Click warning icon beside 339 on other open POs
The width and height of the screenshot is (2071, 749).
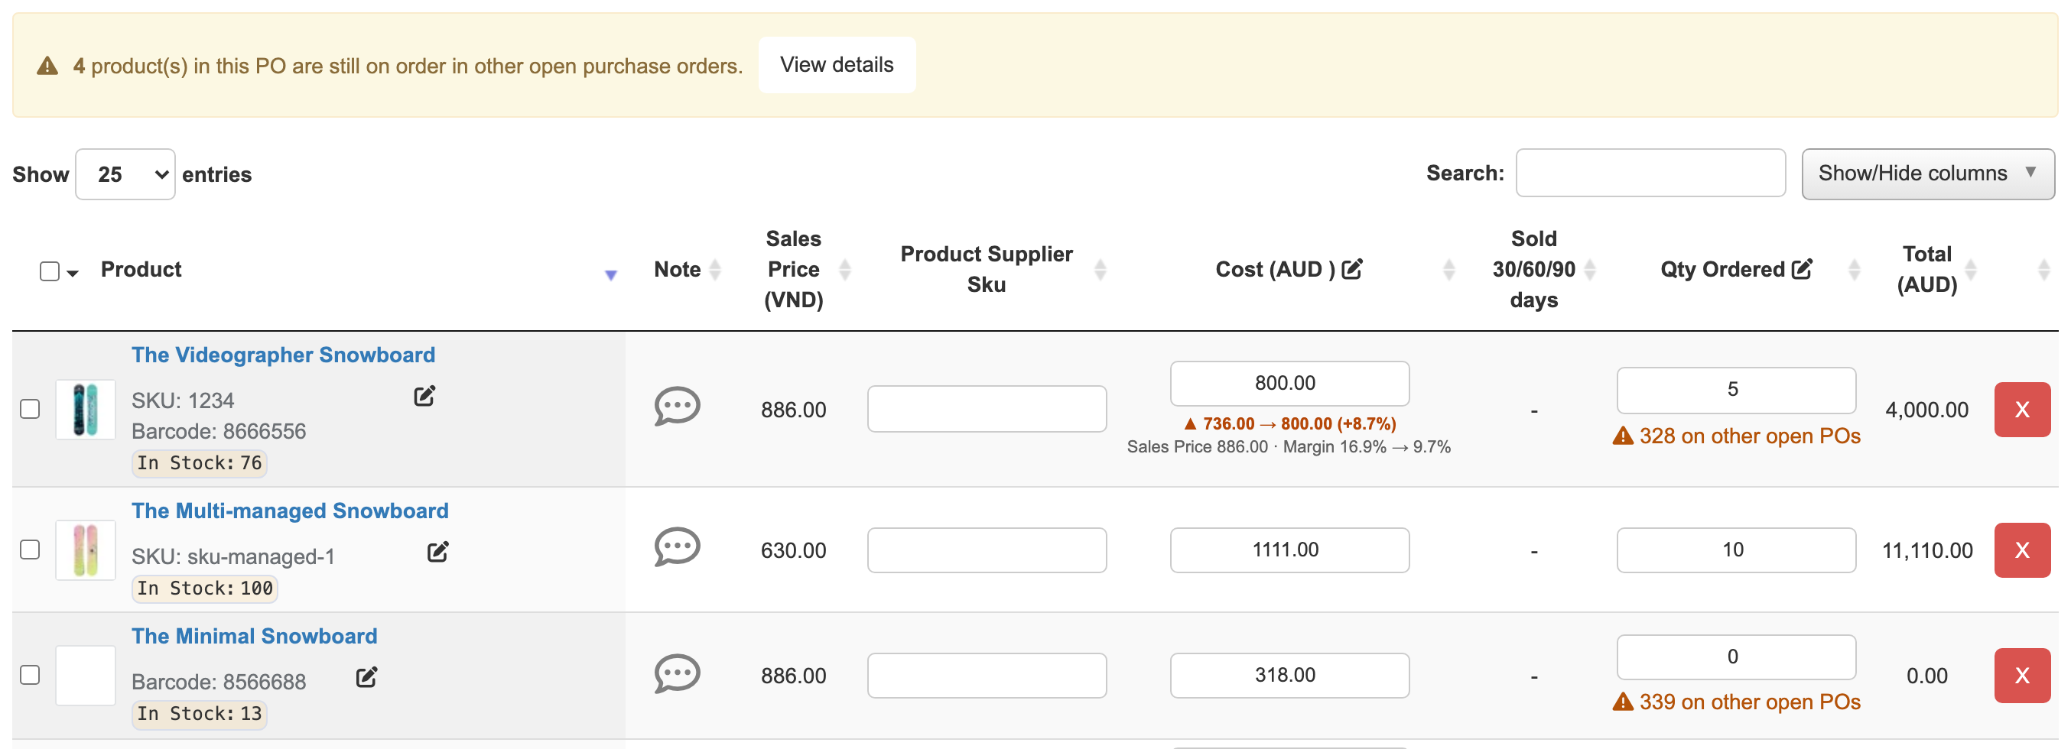point(1623,702)
